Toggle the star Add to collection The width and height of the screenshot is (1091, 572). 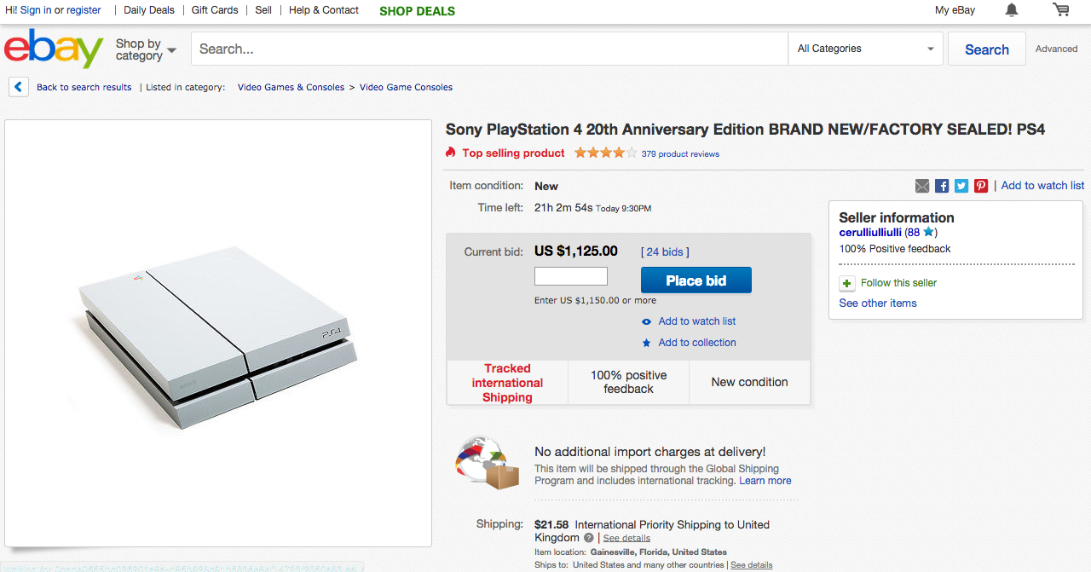[647, 343]
